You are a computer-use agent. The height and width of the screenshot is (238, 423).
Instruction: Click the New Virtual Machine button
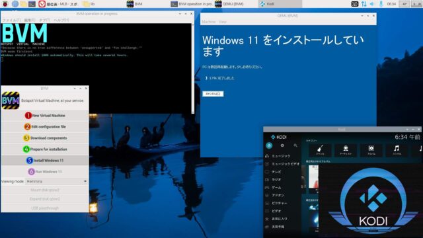click(x=45, y=116)
